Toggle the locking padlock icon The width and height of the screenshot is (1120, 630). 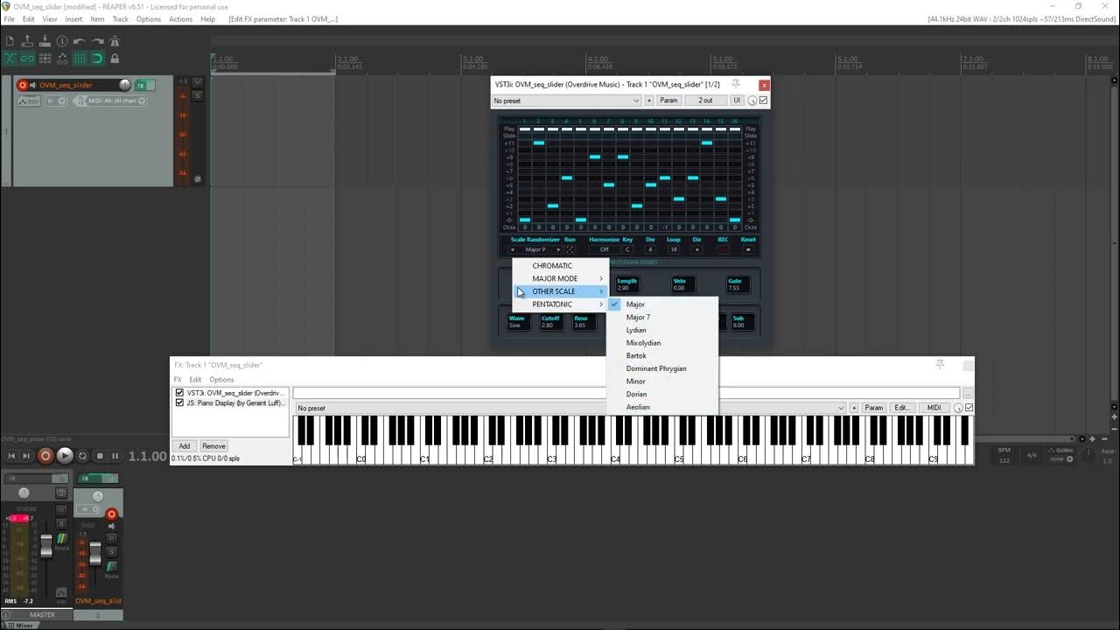(x=115, y=59)
